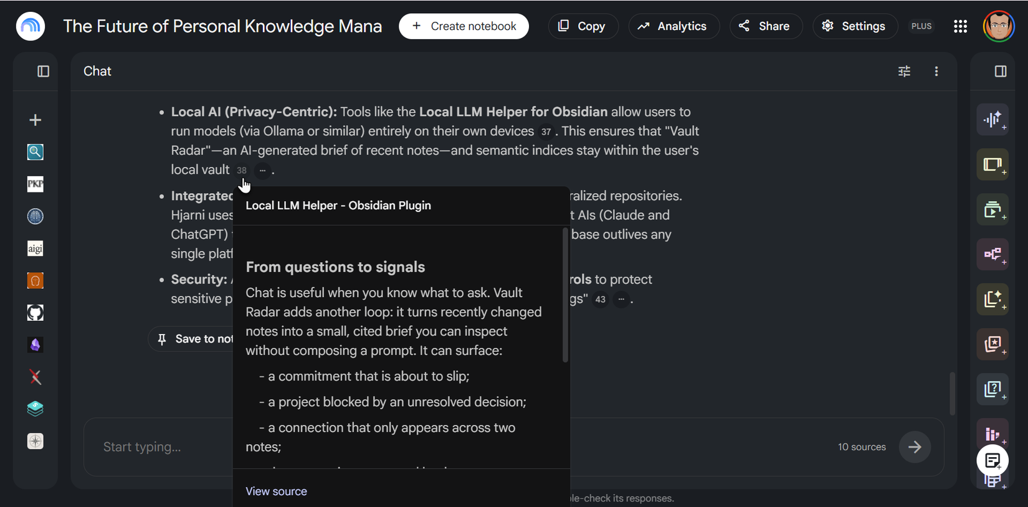Select the blue brain source icon

(36, 216)
